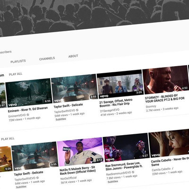Image resolution: width=189 pixels, height=189 pixels.
Task: Open Taylor Swift Delicate thumbnail, duration 3:55, beside Eminem
Action: (x=74, y=88)
